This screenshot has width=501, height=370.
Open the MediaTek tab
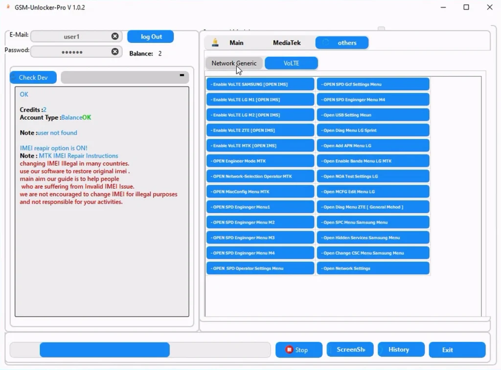(x=287, y=43)
